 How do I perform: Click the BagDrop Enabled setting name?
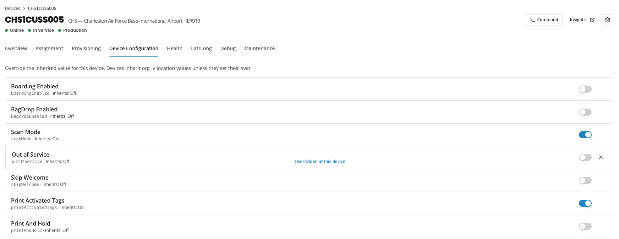tap(34, 109)
